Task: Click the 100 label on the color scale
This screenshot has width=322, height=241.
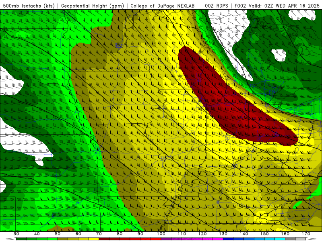Action: coord(161,234)
